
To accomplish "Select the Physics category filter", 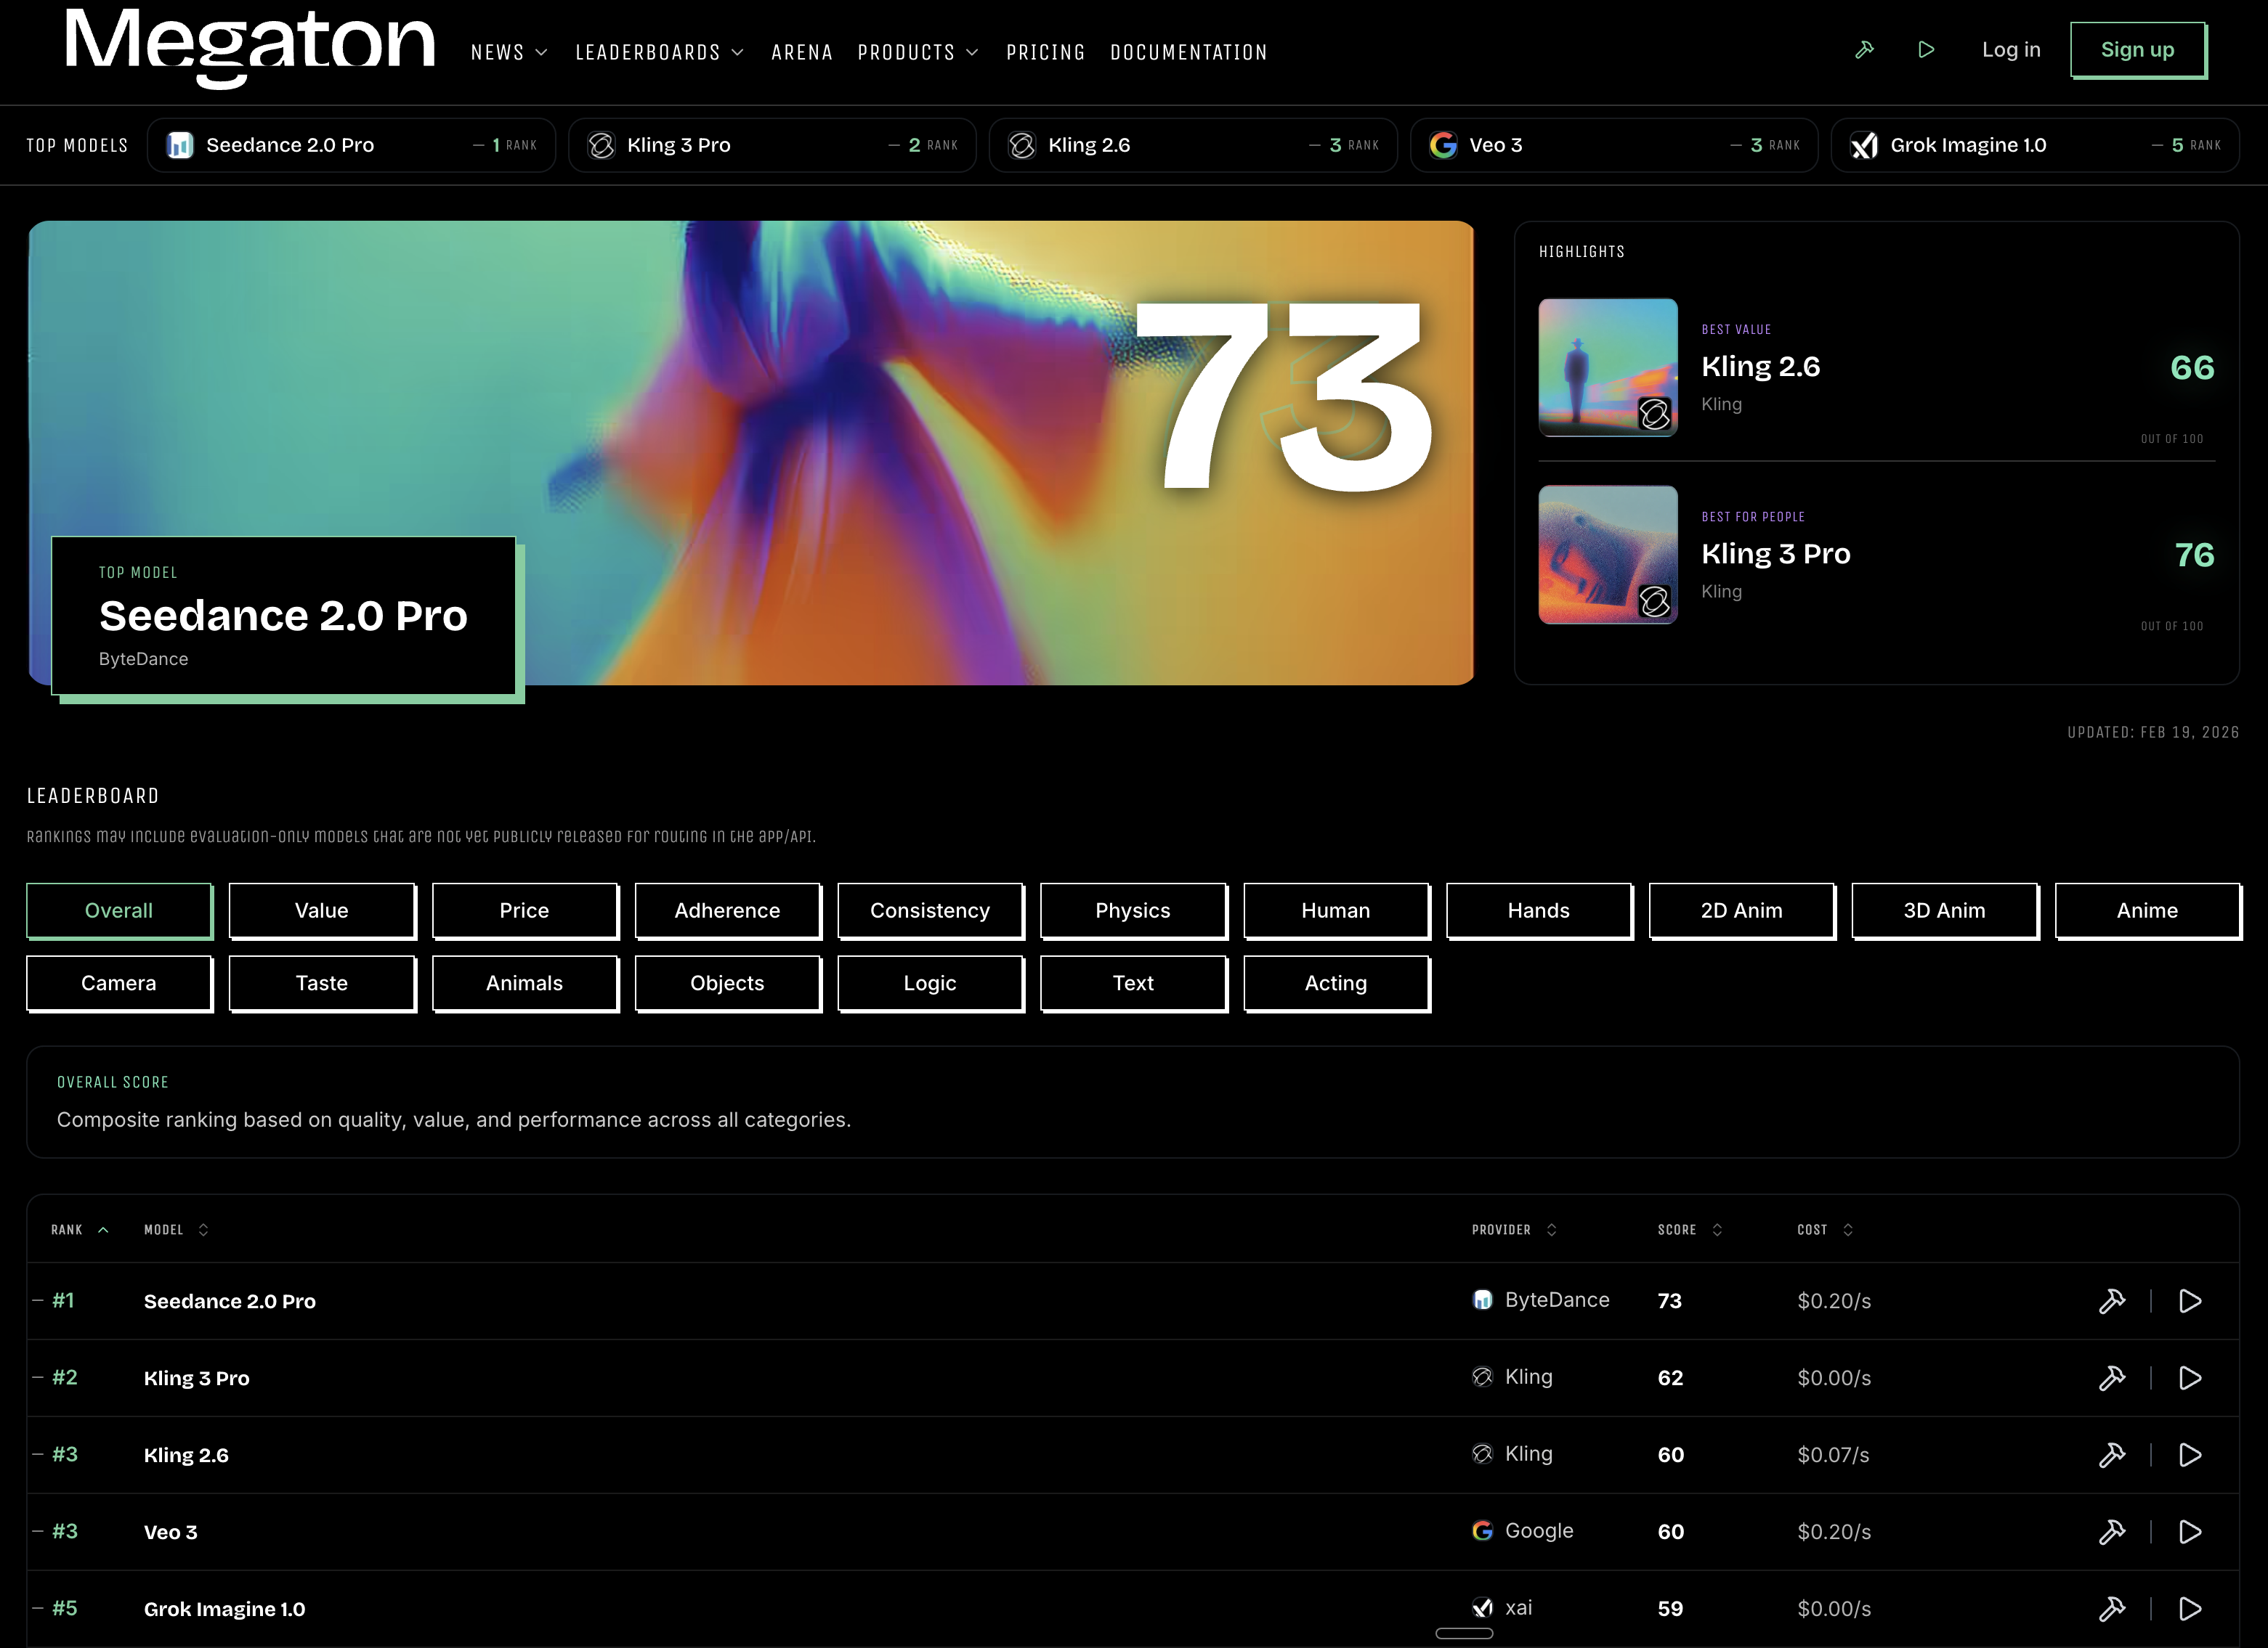I will pyautogui.click(x=1133, y=910).
